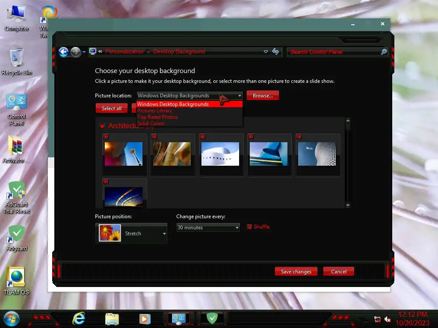Viewport: 438px width, 328px height.
Task: Check the blue angled building checkbox
Action: pos(251,136)
